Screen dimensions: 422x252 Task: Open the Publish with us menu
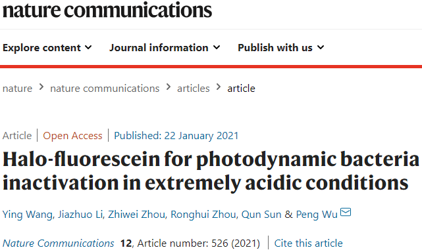281,48
